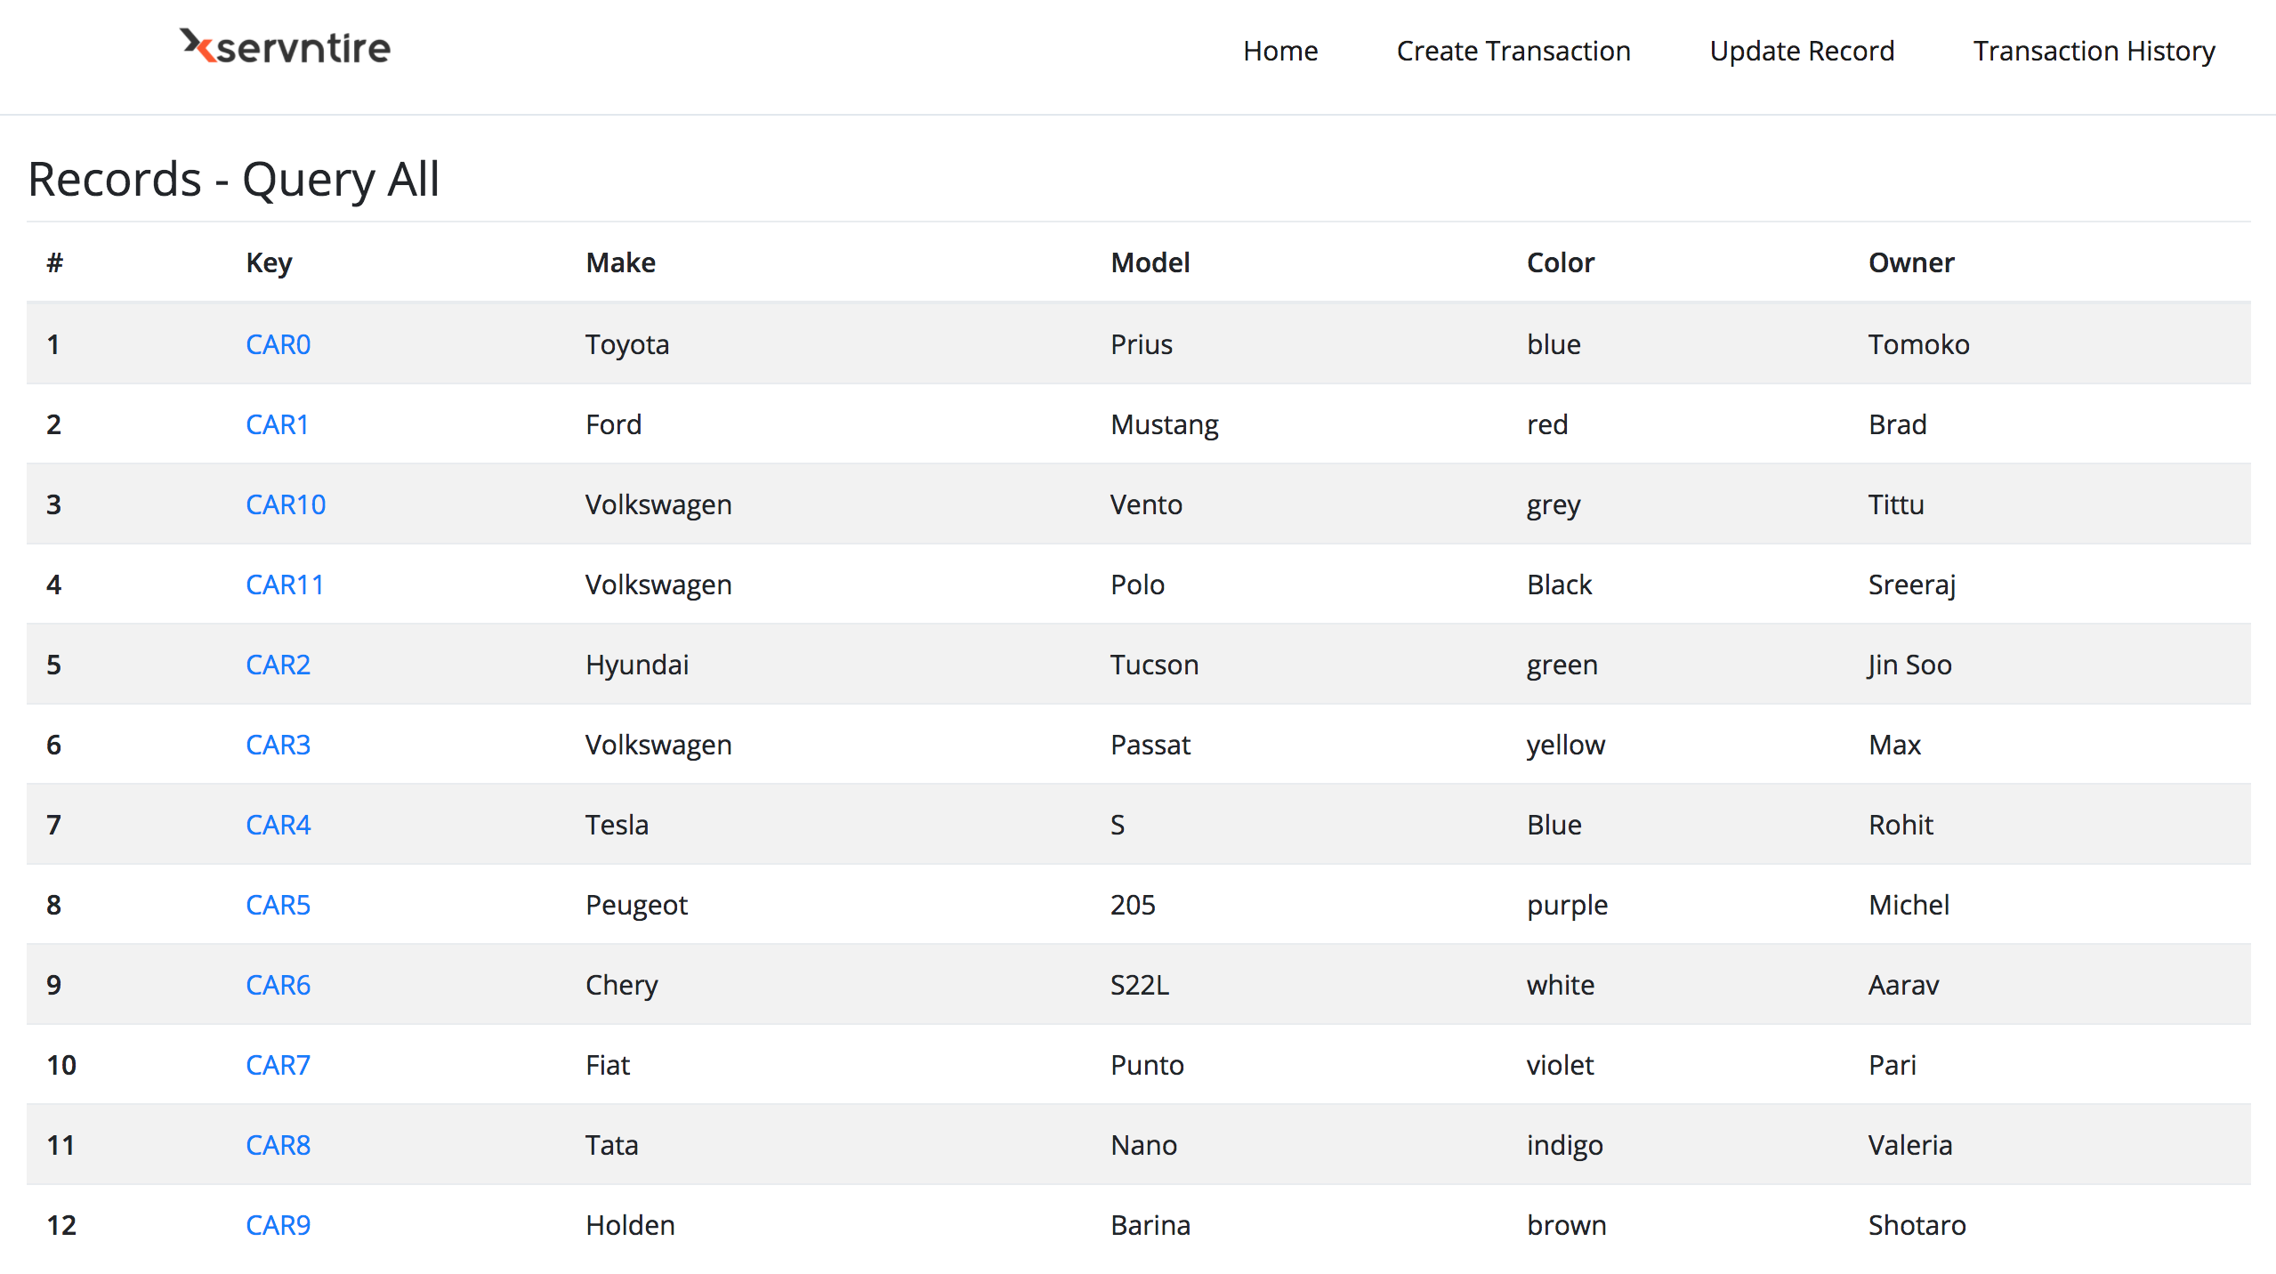The height and width of the screenshot is (1274, 2276).
Task: Click the Make column header
Action: point(620,262)
